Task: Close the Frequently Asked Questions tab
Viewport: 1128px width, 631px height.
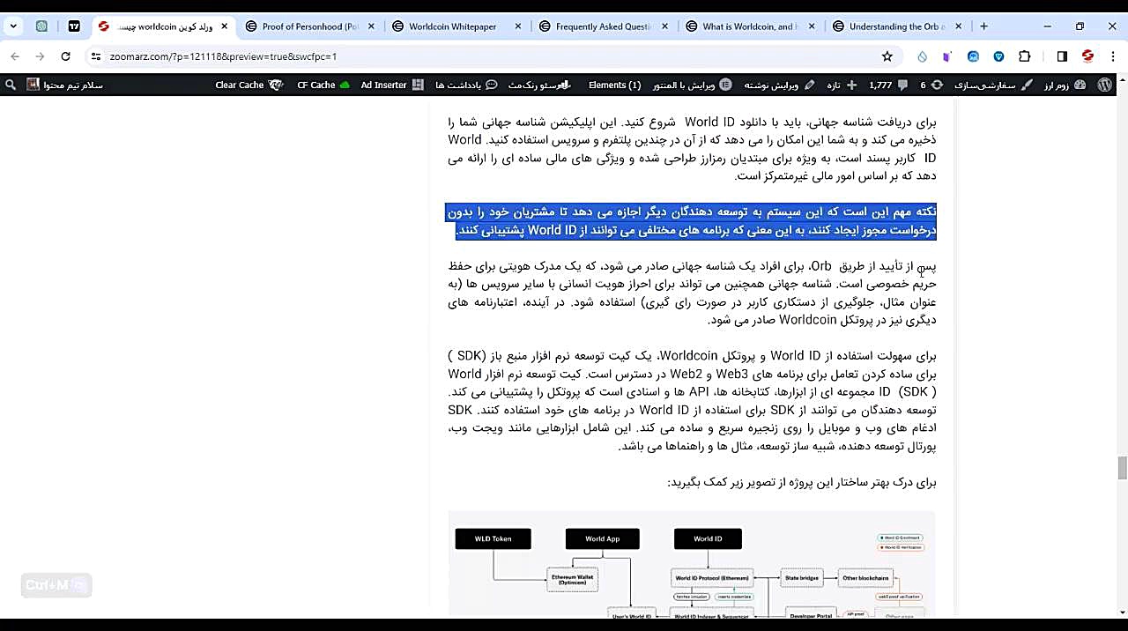Action: (x=664, y=26)
